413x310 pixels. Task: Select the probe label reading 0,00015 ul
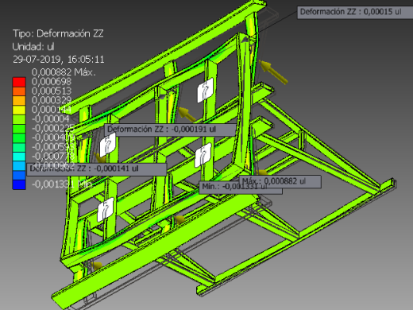[x=355, y=12]
